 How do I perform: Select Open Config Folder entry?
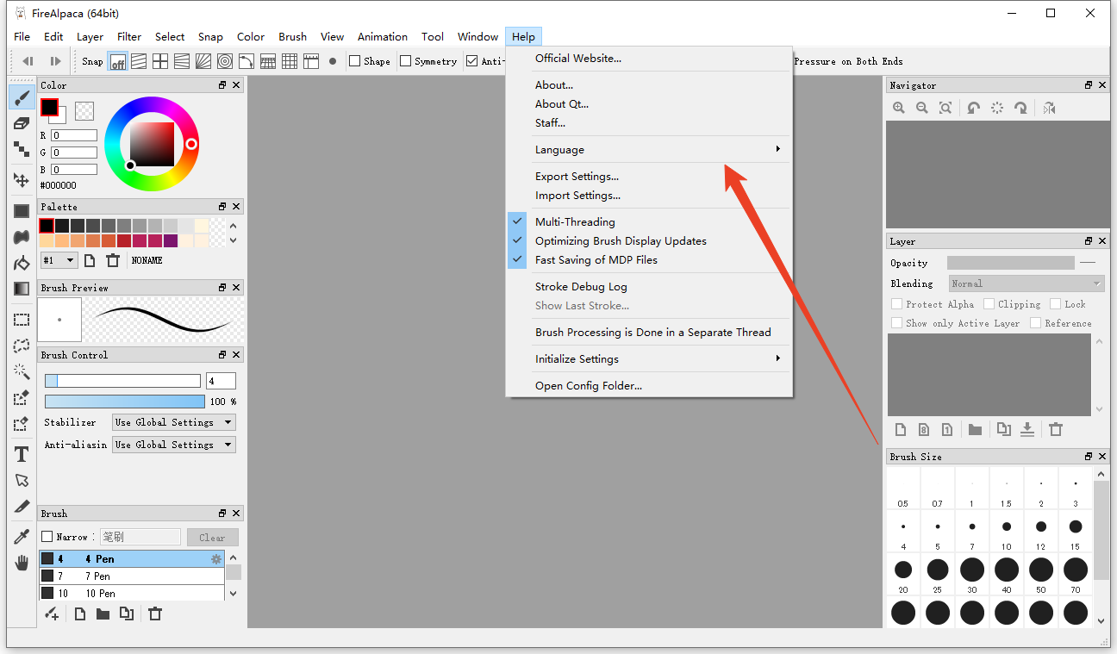click(588, 386)
